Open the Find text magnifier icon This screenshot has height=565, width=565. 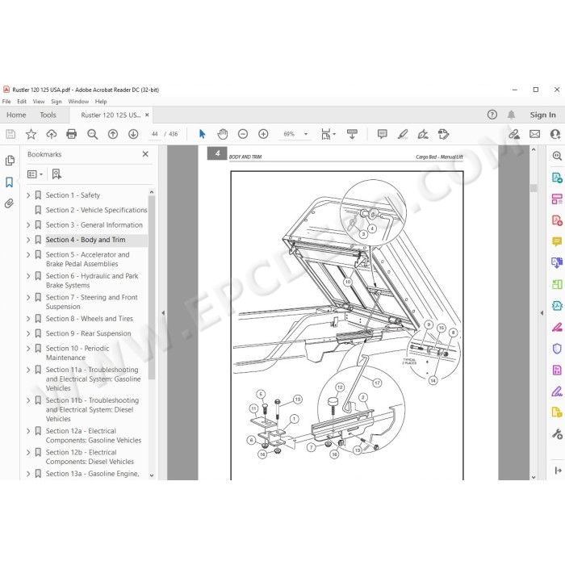(x=92, y=135)
